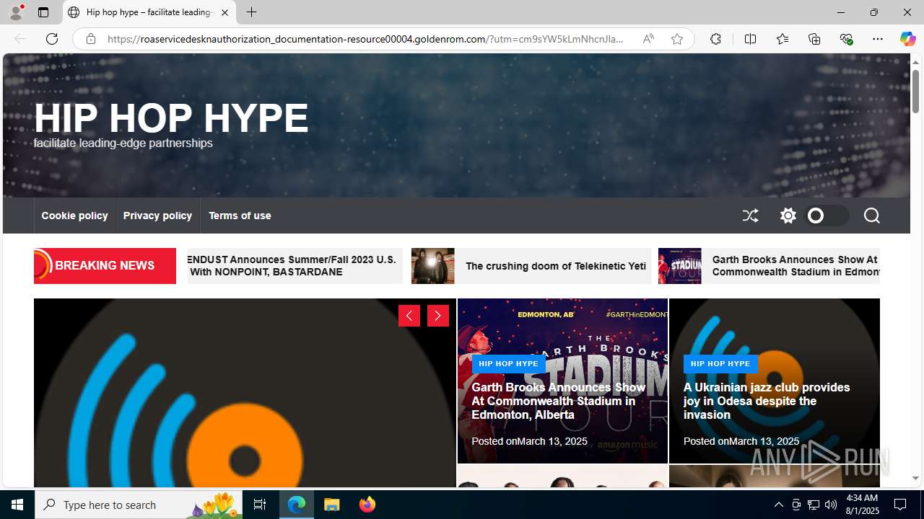Image resolution: width=924 pixels, height=519 pixels.
Task: Go to next slide arrow
Action: 438,316
